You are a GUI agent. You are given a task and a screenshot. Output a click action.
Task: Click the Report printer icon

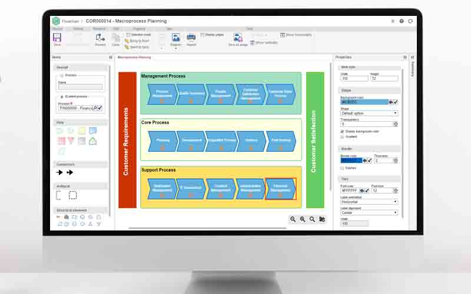coord(191,38)
